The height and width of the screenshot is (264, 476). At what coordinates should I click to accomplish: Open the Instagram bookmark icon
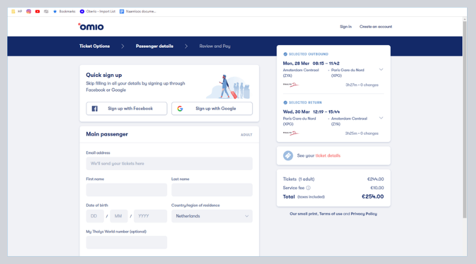pyautogui.click(x=29, y=12)
